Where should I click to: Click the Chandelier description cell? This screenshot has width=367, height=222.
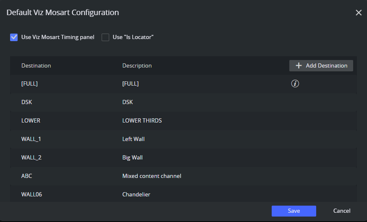pos(136,194)
